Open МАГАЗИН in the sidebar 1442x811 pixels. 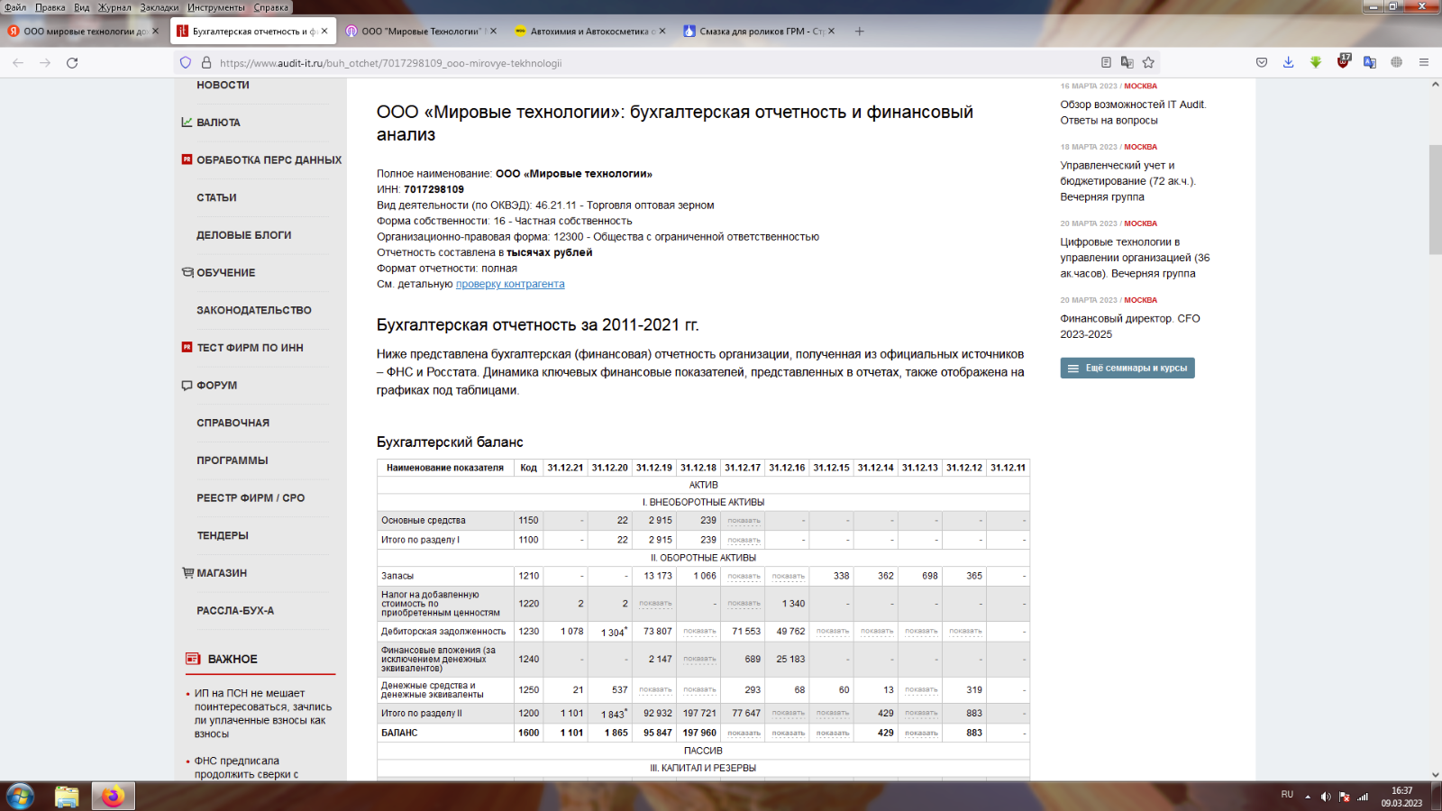coord(222,573)
